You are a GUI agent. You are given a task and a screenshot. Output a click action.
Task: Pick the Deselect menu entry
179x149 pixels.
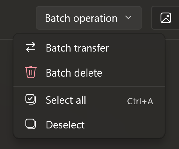click(x=89, y=125)
